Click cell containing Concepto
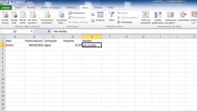 (x=53, y=41)
